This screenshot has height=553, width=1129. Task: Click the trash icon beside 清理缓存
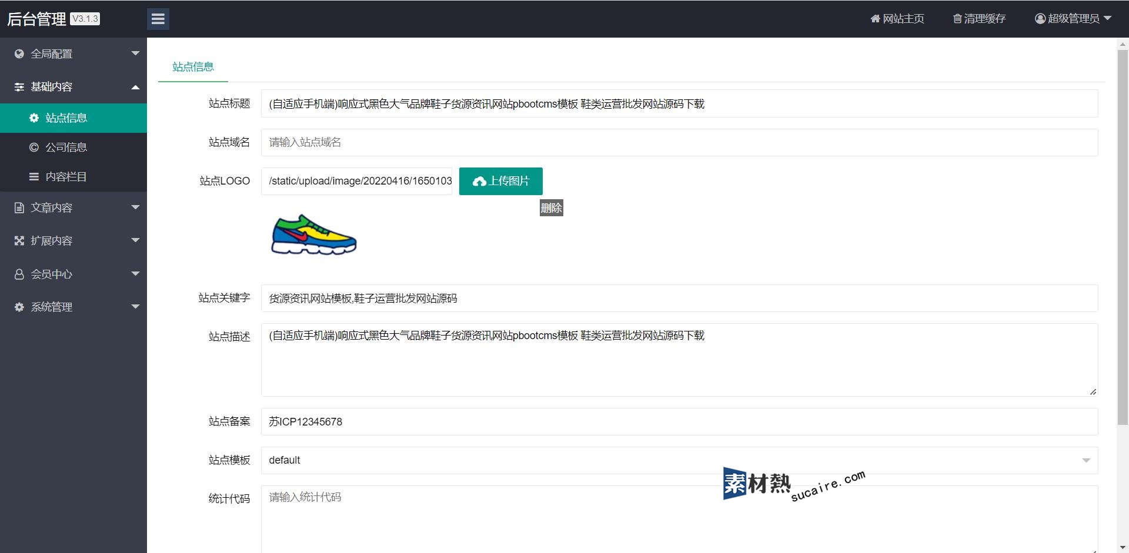click(957, 19)
